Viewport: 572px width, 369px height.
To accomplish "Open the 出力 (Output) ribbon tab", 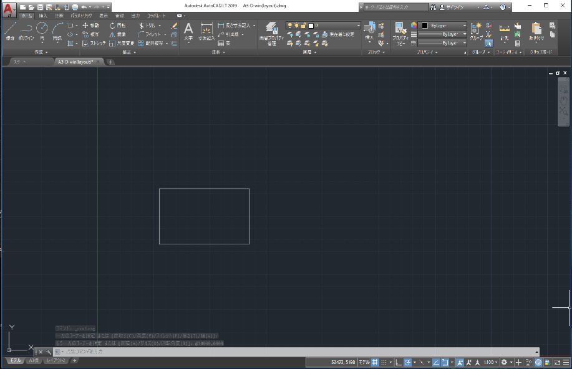I will 136,16.
